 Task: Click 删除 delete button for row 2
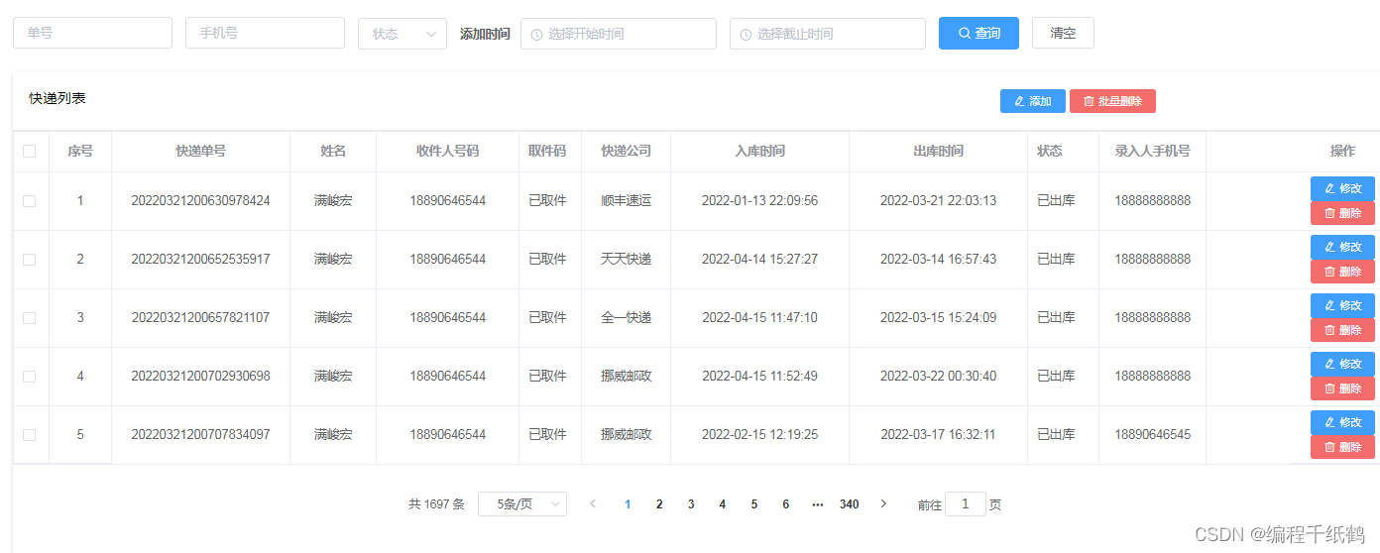1342,272
